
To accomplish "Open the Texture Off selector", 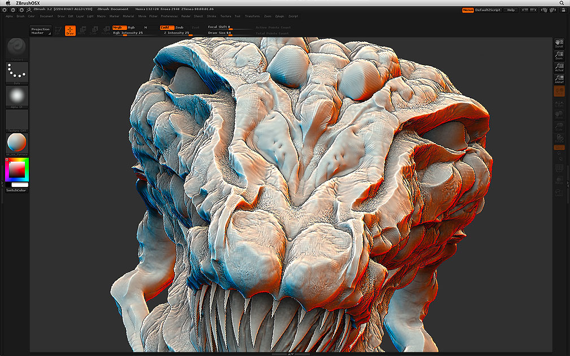I will pos(17,120).
